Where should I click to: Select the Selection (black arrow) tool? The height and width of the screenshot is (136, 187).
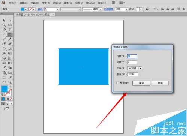pyautogui.click(x=4, y=20)
